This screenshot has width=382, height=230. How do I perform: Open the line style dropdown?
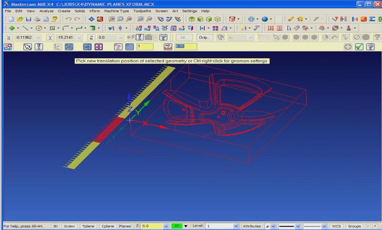pos(298,226)
